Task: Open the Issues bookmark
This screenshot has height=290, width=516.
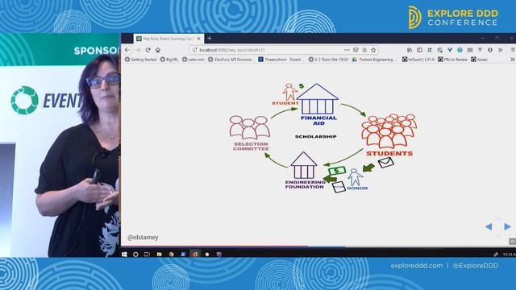Action: click(480, 60)
